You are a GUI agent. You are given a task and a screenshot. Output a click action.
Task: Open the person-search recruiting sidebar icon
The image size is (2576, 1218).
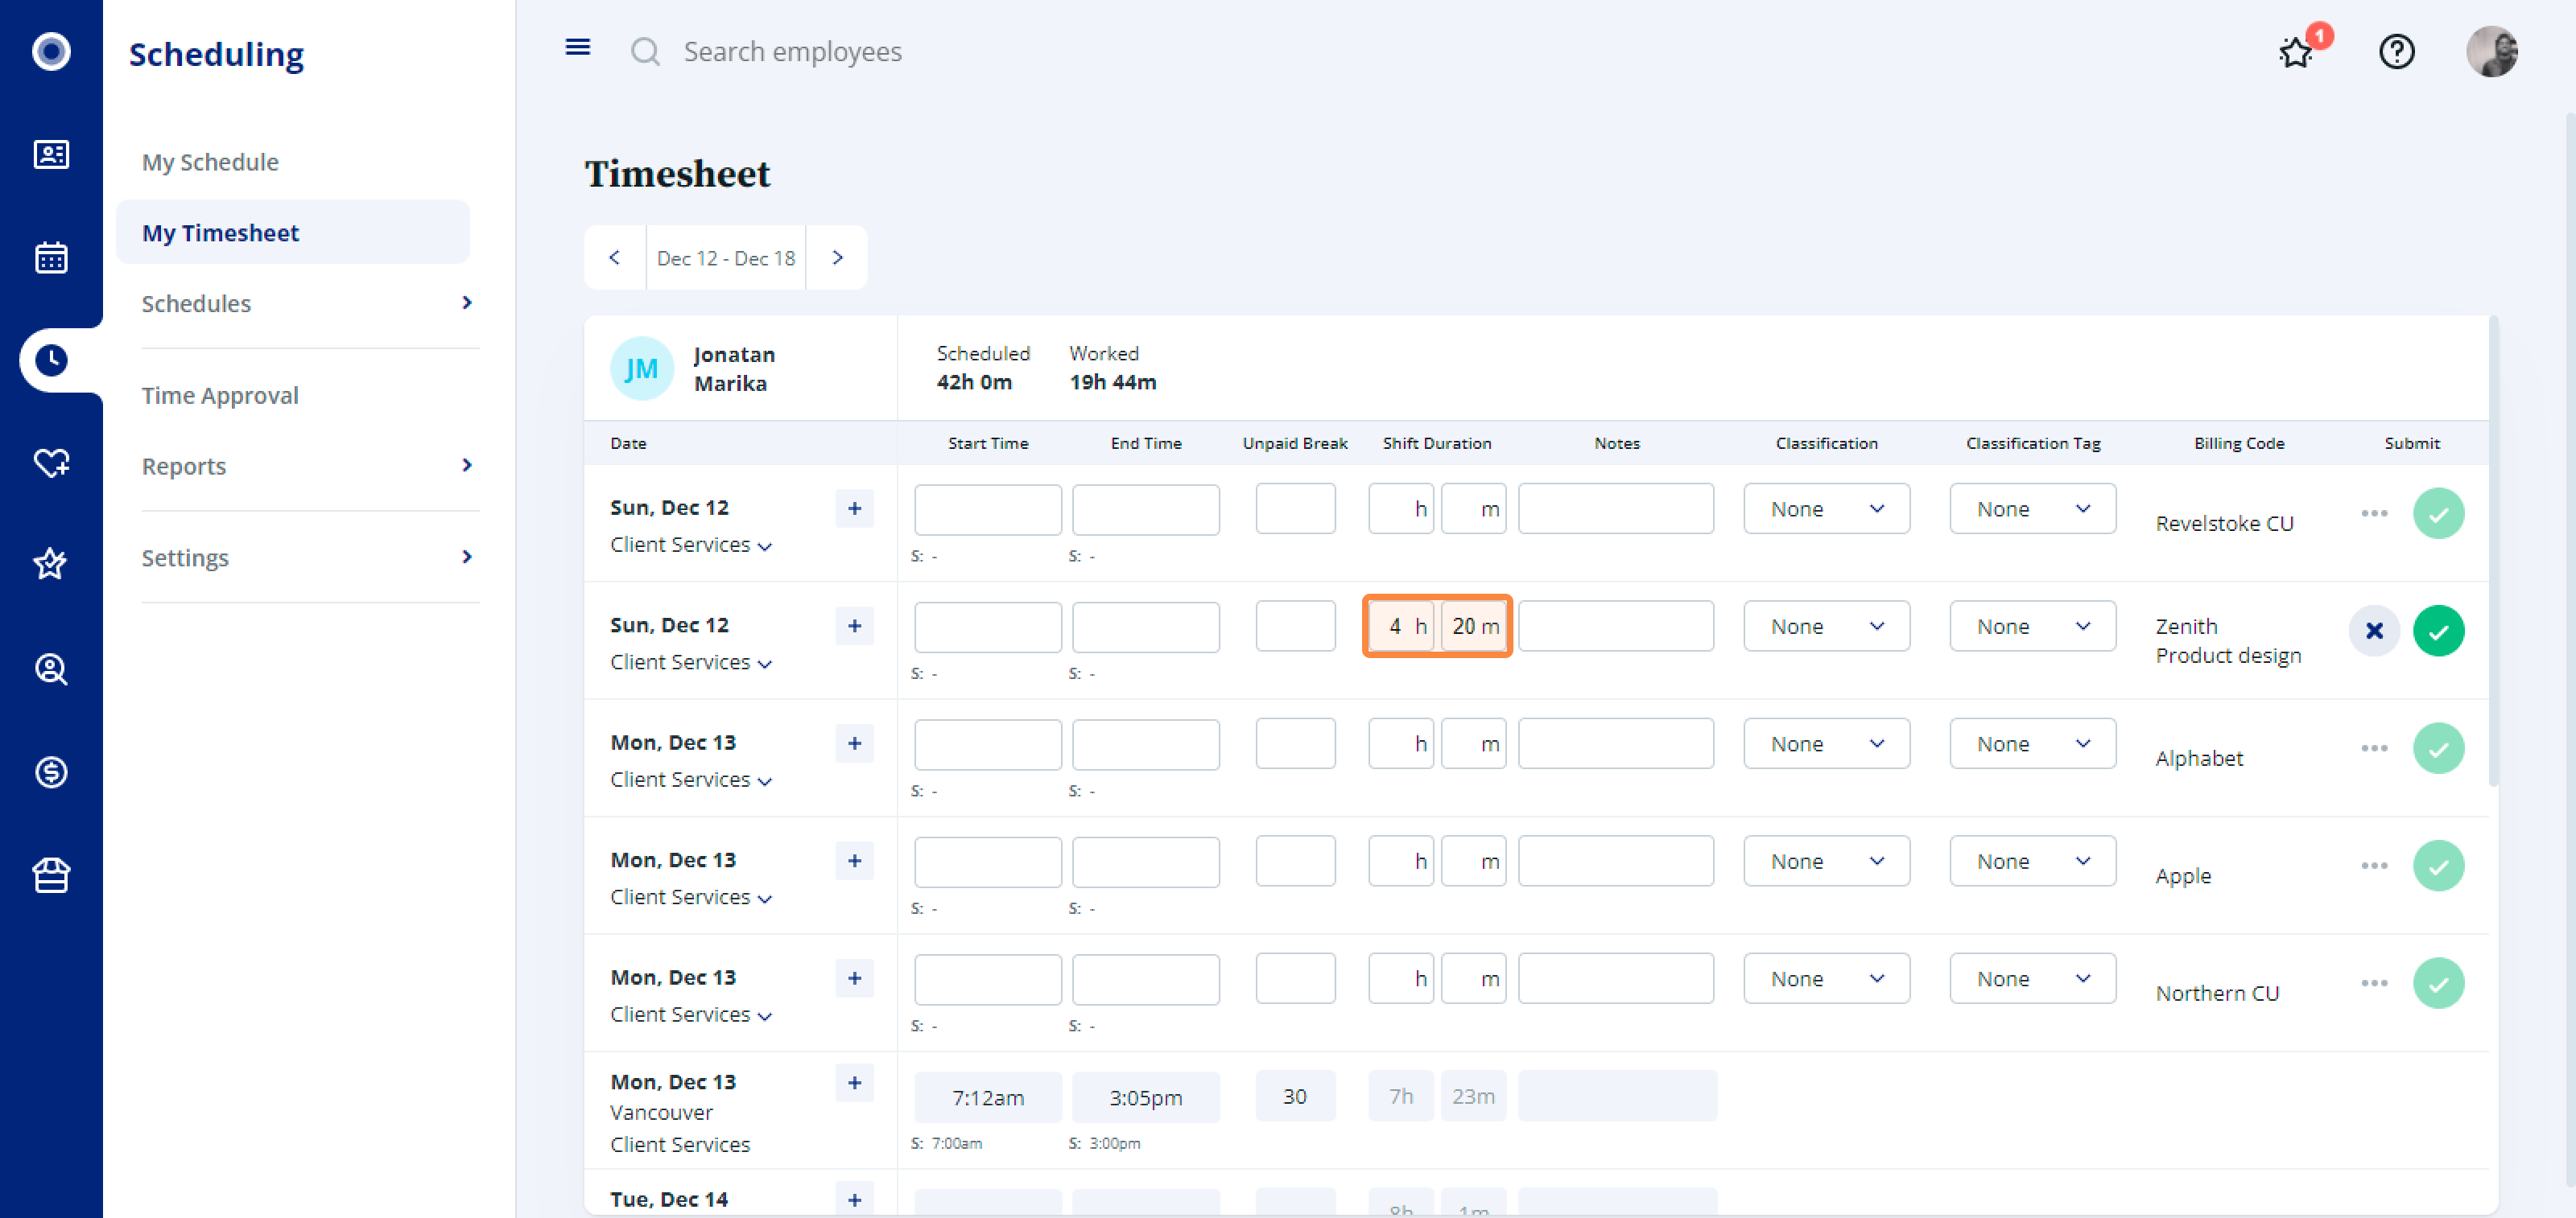pyautogui.click(x=51, y=669)
